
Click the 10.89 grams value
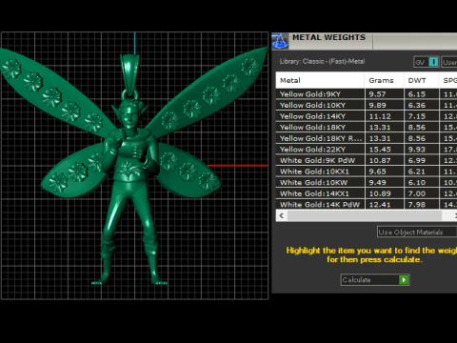pyautogui.click(x=380, y=193)
